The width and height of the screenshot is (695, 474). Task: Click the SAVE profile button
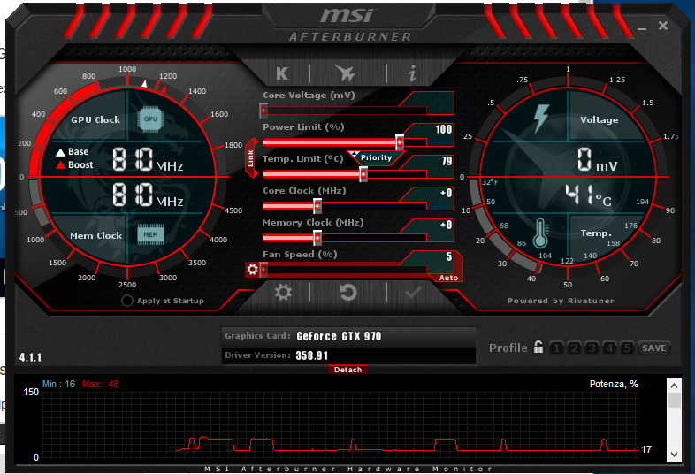(654, 348)
